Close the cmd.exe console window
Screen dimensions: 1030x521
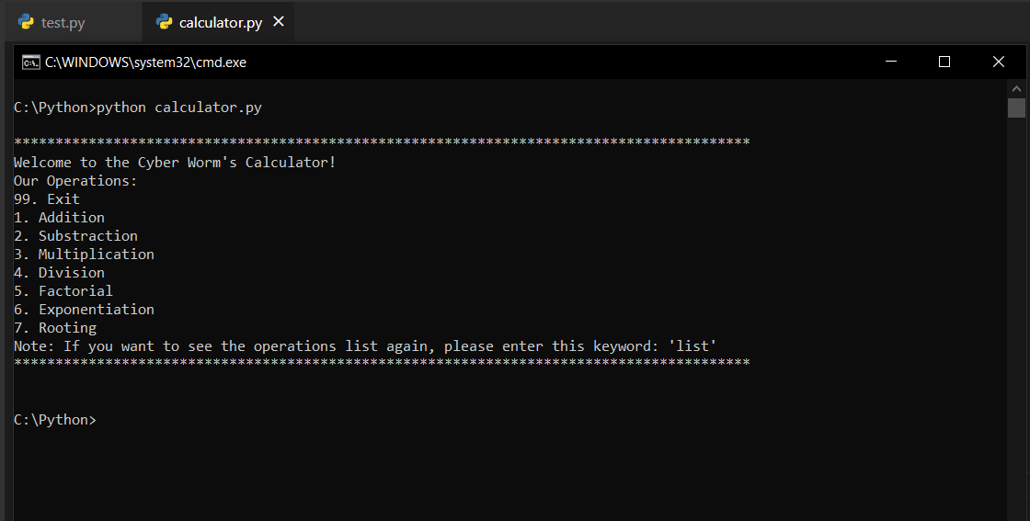tap(998, 62)
